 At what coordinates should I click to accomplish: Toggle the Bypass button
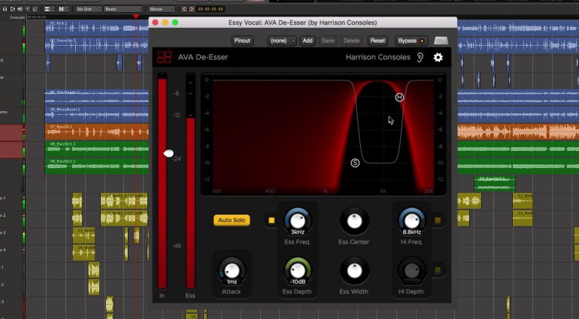[x=411, y=41]
